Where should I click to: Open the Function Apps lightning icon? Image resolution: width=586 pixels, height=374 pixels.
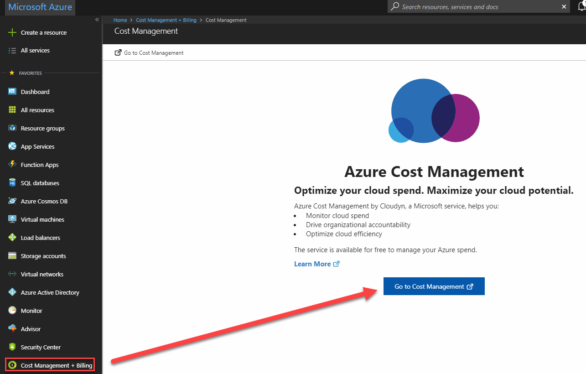[x=12, y=165]
